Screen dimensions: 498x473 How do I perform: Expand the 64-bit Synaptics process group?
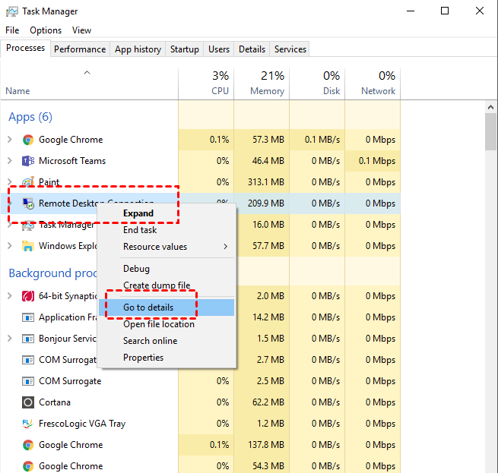(10, 296)
